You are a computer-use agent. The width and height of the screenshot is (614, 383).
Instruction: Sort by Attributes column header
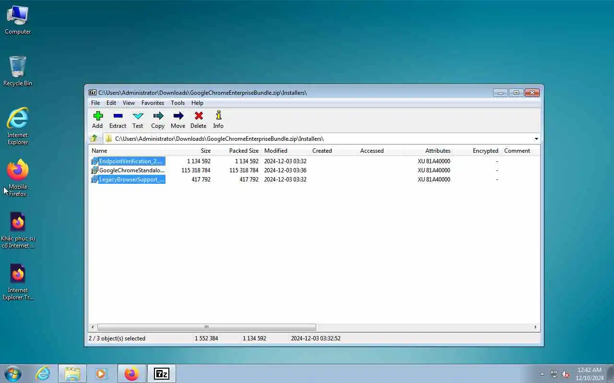[x=429, y=151]
